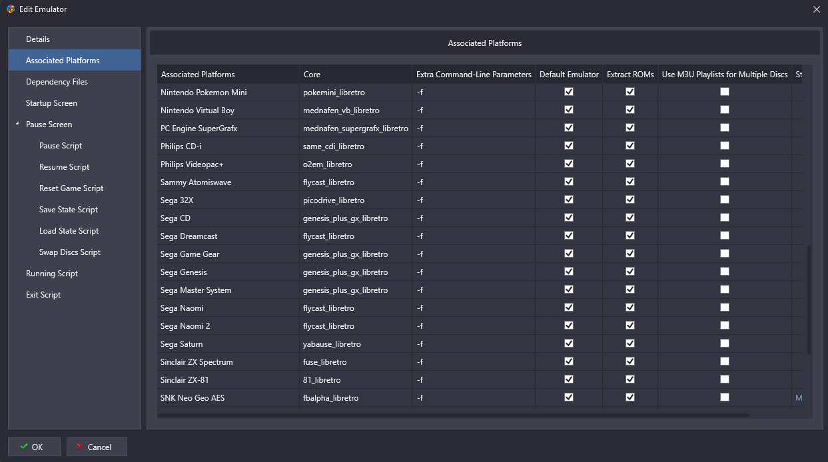
Task: Select the SNK Neo Geo AES platform cell
Action: point(228,397)
